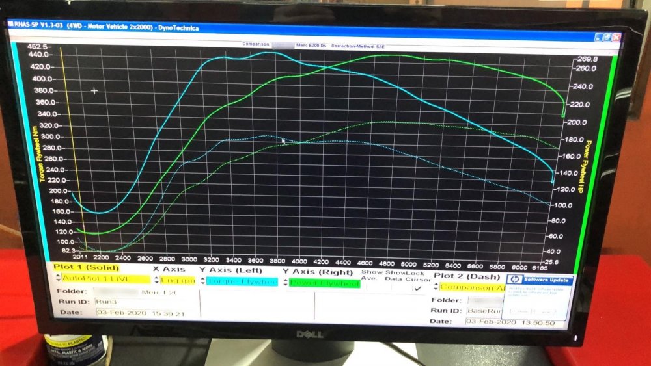Click the Comparison label above the graph

256,44
